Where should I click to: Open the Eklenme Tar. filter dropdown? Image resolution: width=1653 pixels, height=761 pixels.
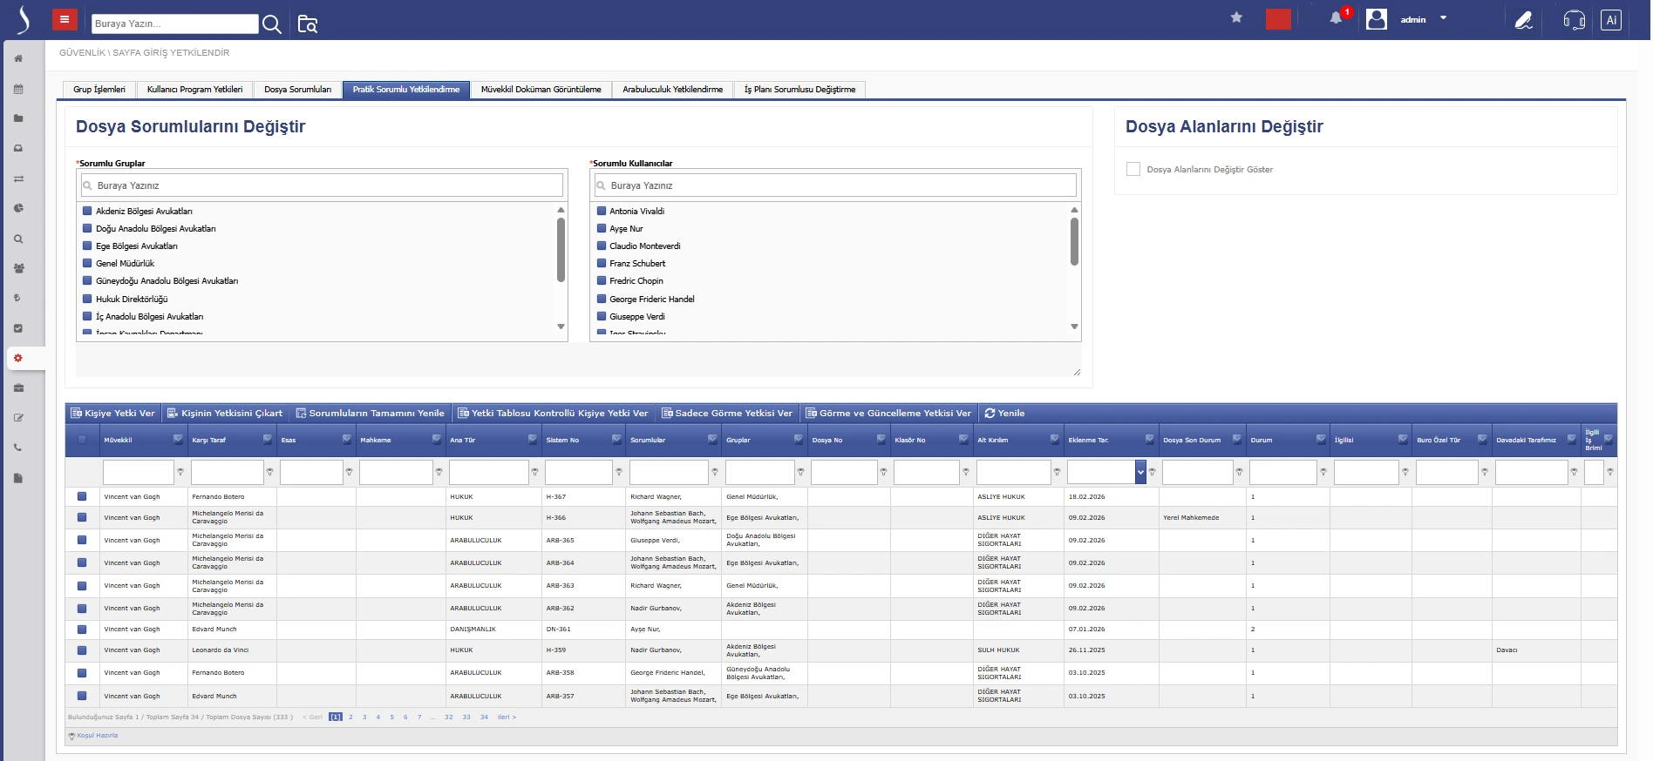1140,472
